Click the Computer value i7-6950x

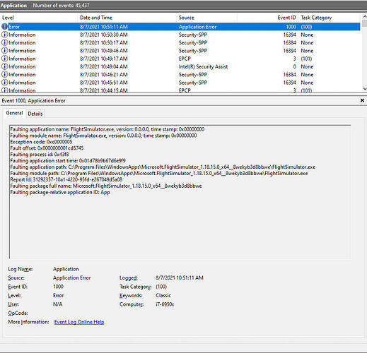(165, 304)
